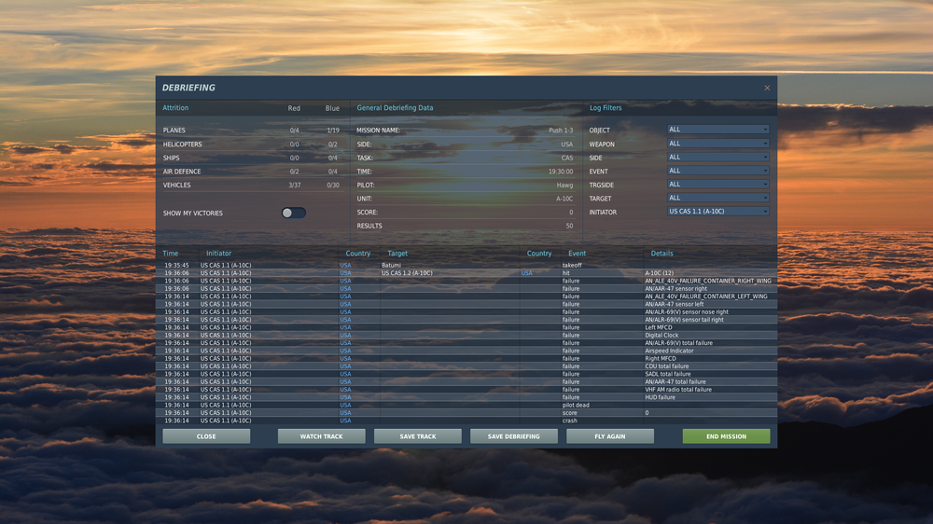Click the AIR DEFENCE attrition row

[252, 172]
